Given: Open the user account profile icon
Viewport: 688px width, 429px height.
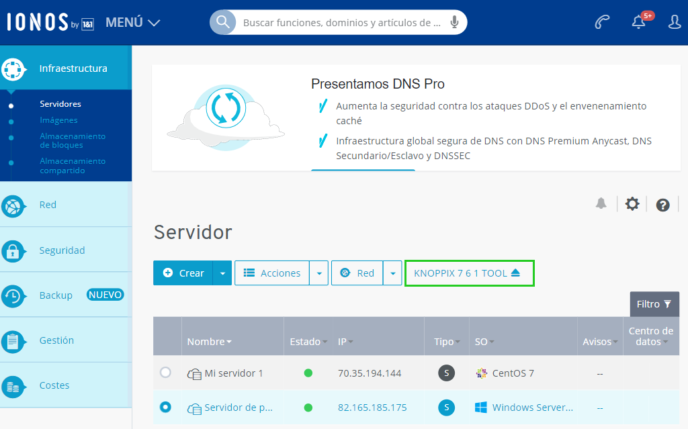Looking at the screenshot, I should (675, 22).
